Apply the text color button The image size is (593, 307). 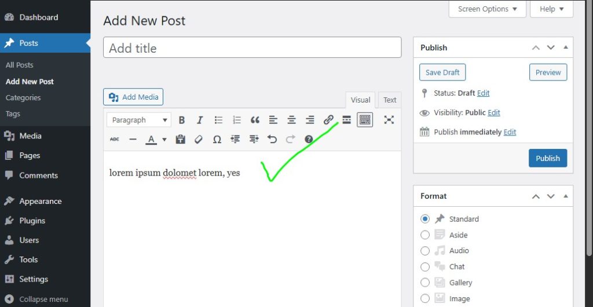point(151,140)
